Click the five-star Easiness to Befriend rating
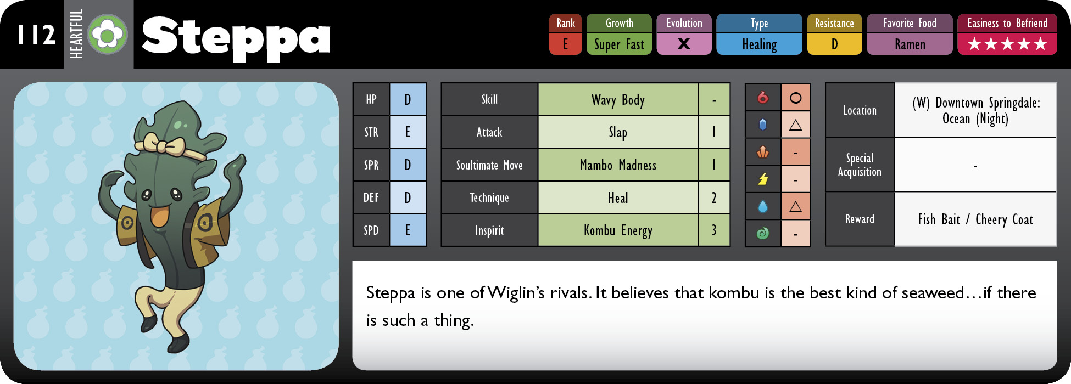 point(1007,44)
